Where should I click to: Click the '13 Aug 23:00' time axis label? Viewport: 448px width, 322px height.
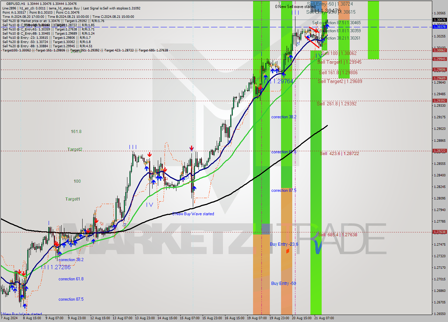145,318
